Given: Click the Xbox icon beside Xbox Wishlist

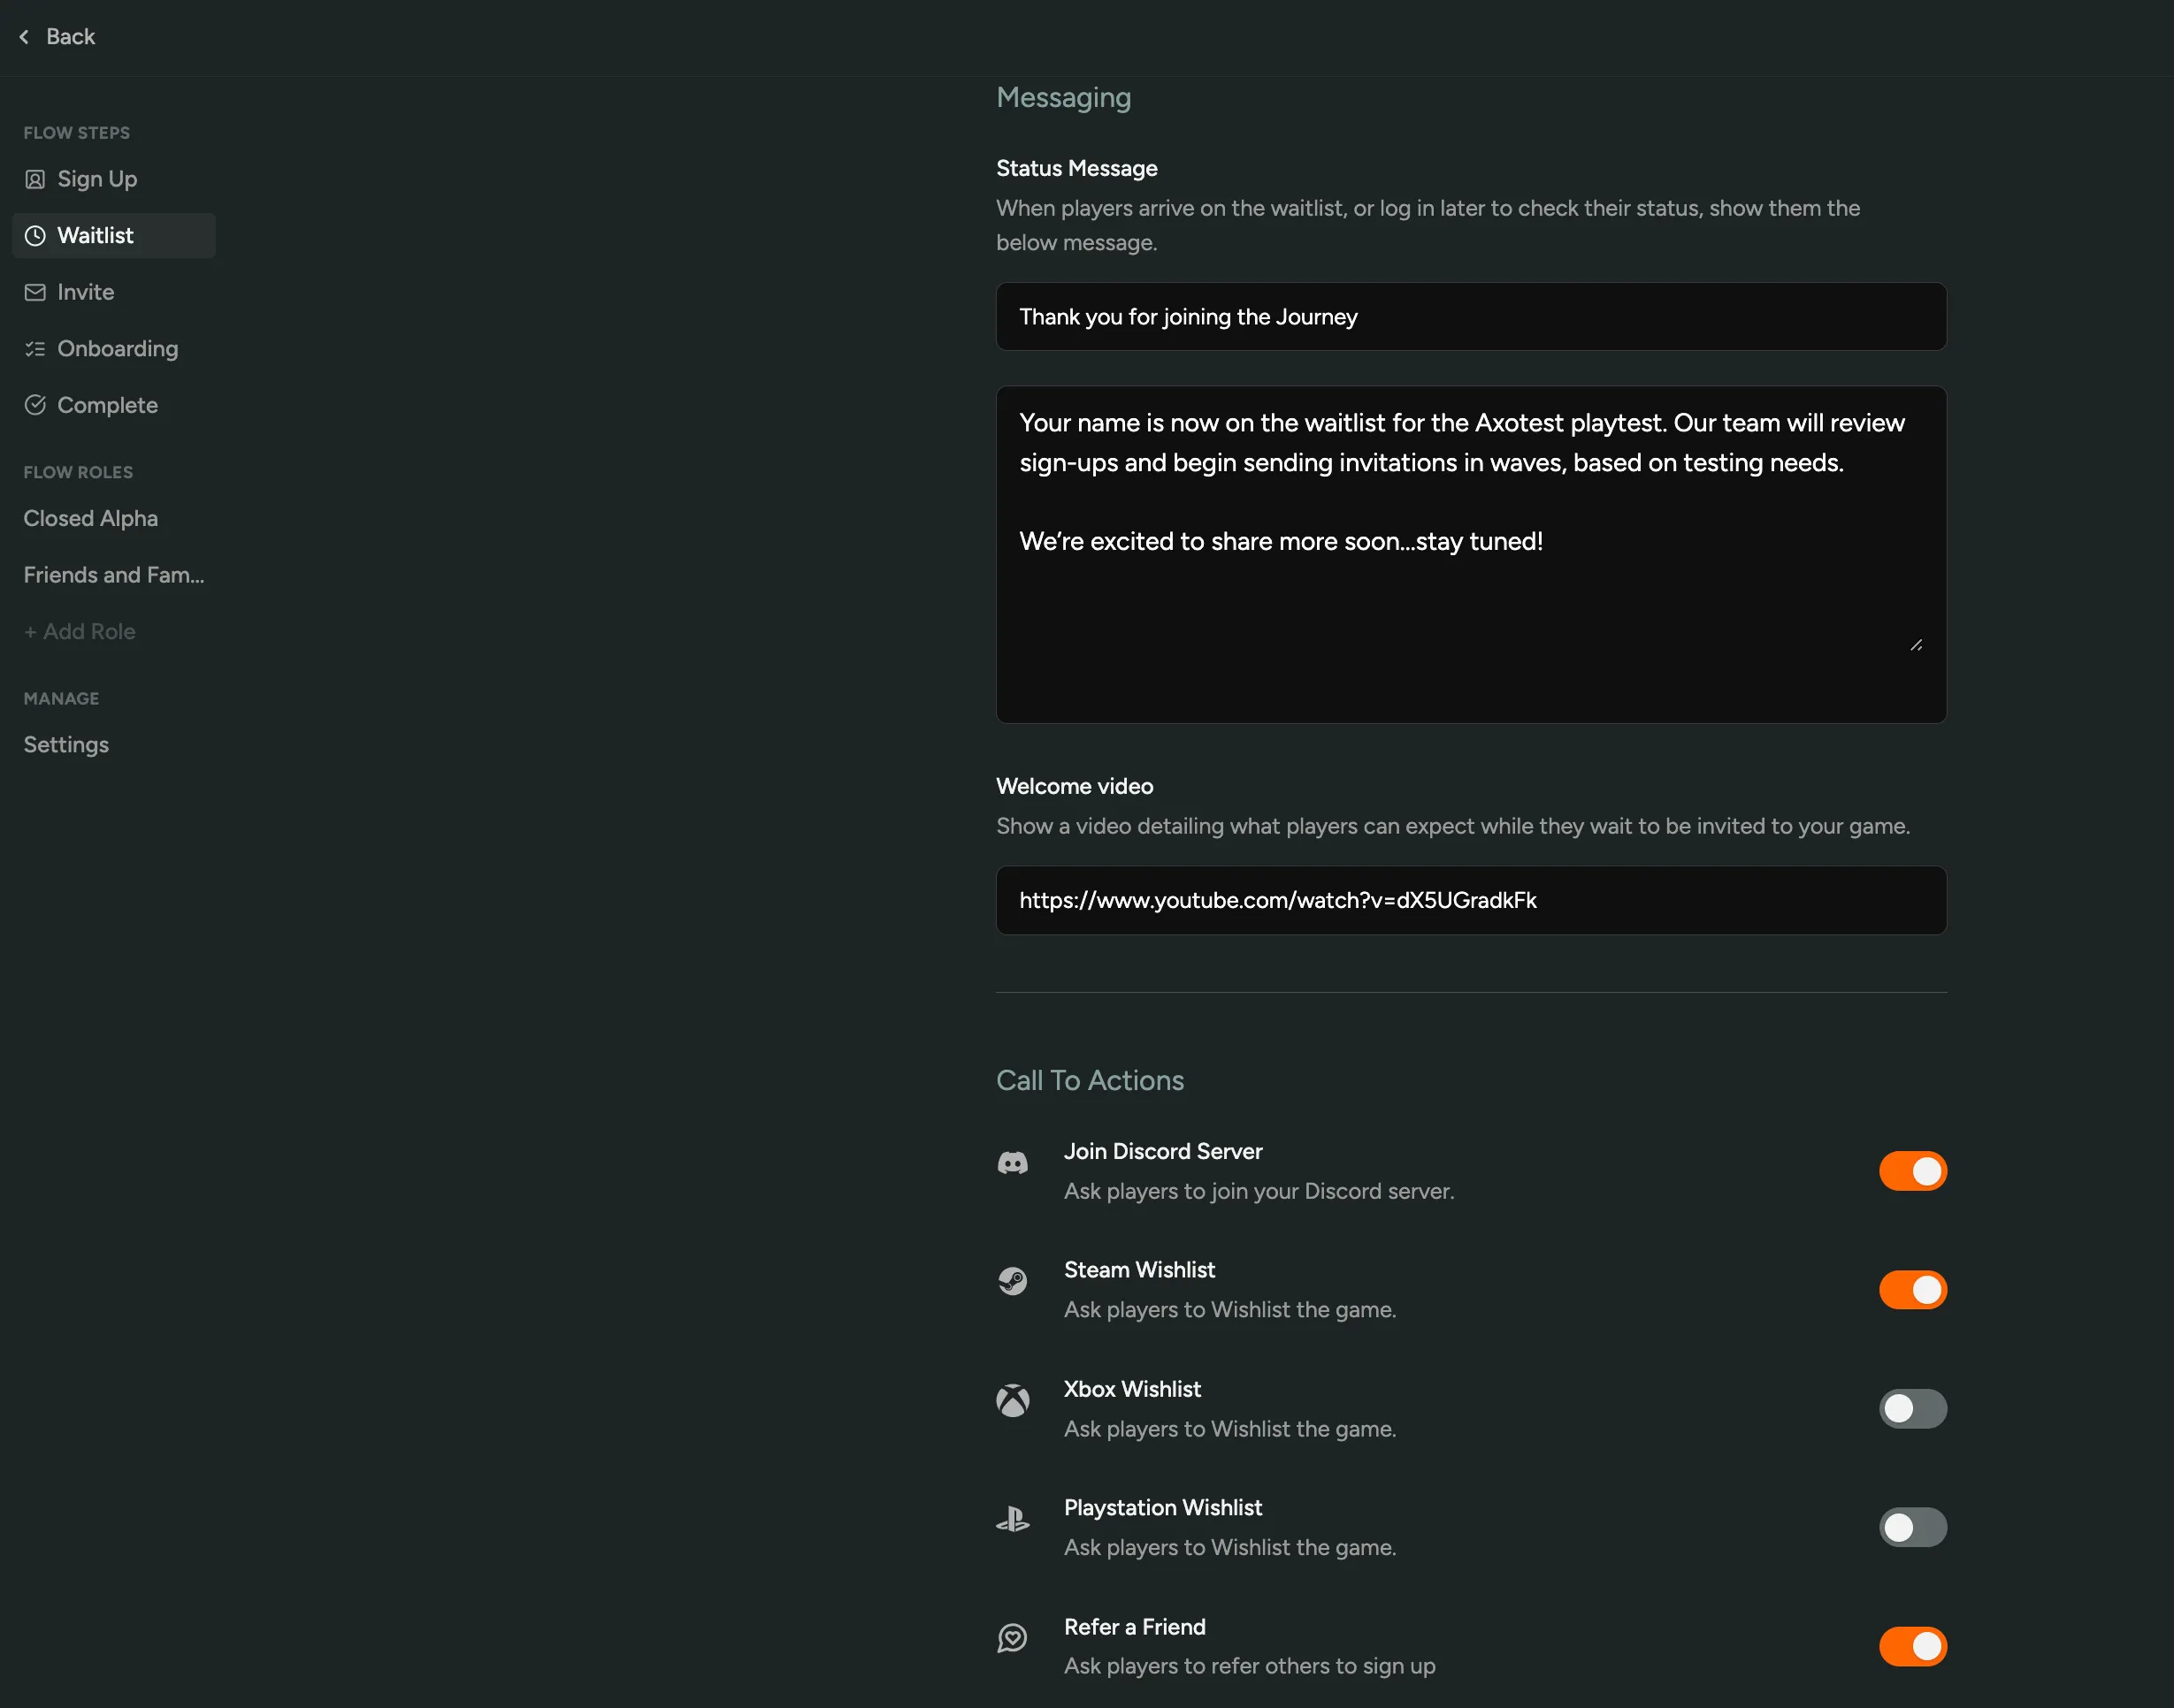Looking at the screenshot, I should pyautogui.click(x=1014, y=1399).
